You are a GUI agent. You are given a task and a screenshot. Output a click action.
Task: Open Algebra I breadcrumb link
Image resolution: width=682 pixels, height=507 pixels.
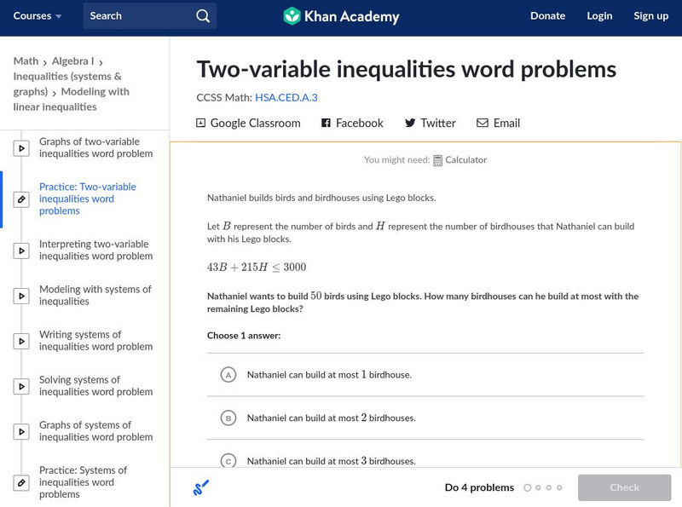(72, 61)
